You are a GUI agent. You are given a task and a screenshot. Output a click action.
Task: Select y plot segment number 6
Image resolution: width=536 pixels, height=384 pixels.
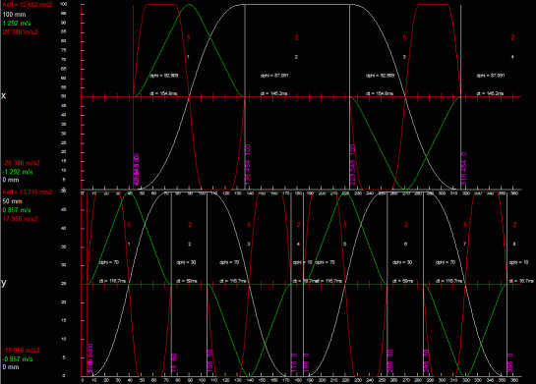(406, 245)
